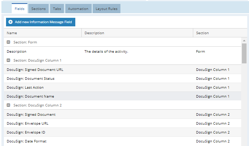Viewport: 249px width, 146px height.
Task: Collapse the Section: DocuSign Column 1 group
Action: point(9,60)
